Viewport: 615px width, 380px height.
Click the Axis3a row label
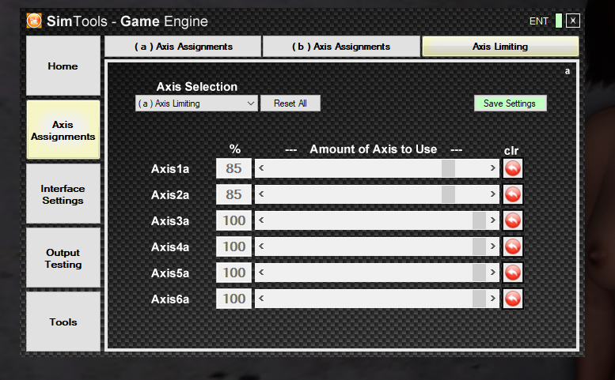click(x=170, y=221)
